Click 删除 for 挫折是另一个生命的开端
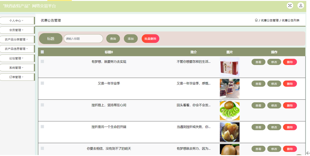 (x=290, y=127)
